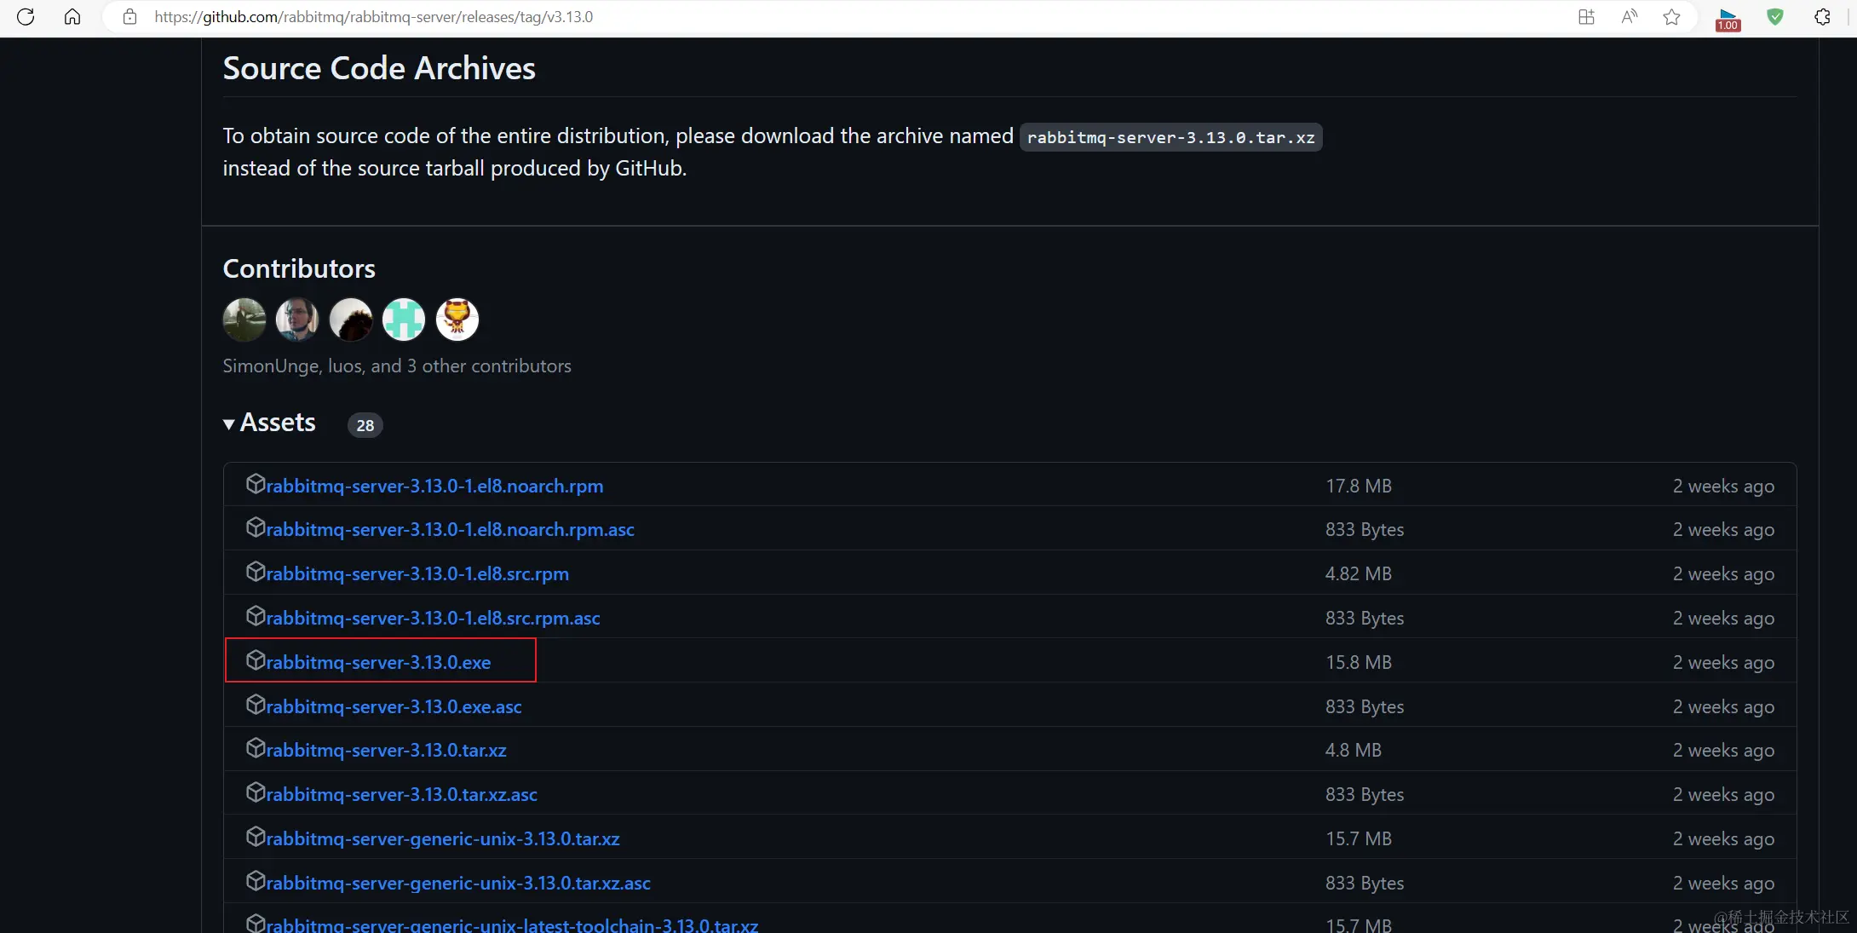Click the favorites star icon

click(1671, 17)
